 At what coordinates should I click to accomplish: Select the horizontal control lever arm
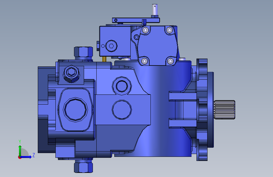point(136,20)
